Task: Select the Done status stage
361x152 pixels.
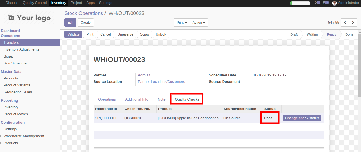Action: [349, 34]
